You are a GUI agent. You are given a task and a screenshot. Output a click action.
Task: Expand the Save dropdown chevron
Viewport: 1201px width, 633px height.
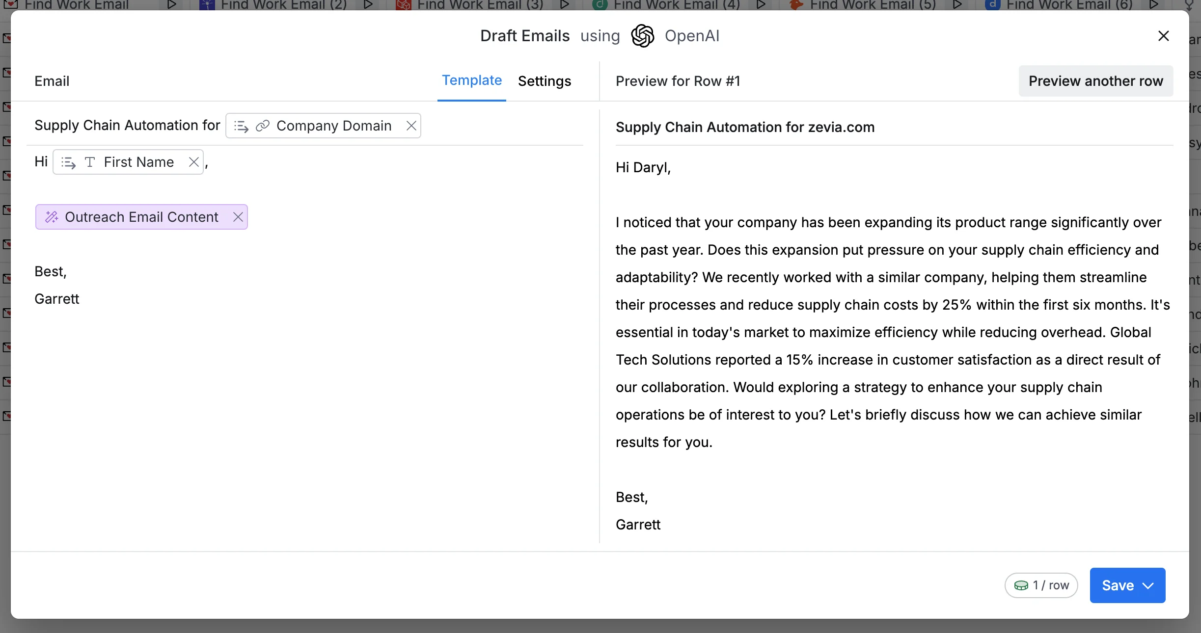tap(1148, 585)
